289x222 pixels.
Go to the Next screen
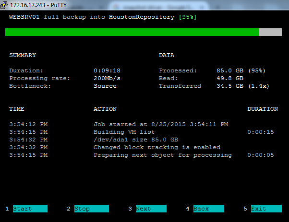151,209
